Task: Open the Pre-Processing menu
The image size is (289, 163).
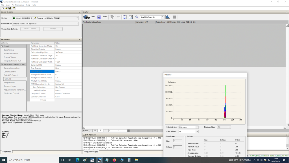Action: (x=17, y=5)
